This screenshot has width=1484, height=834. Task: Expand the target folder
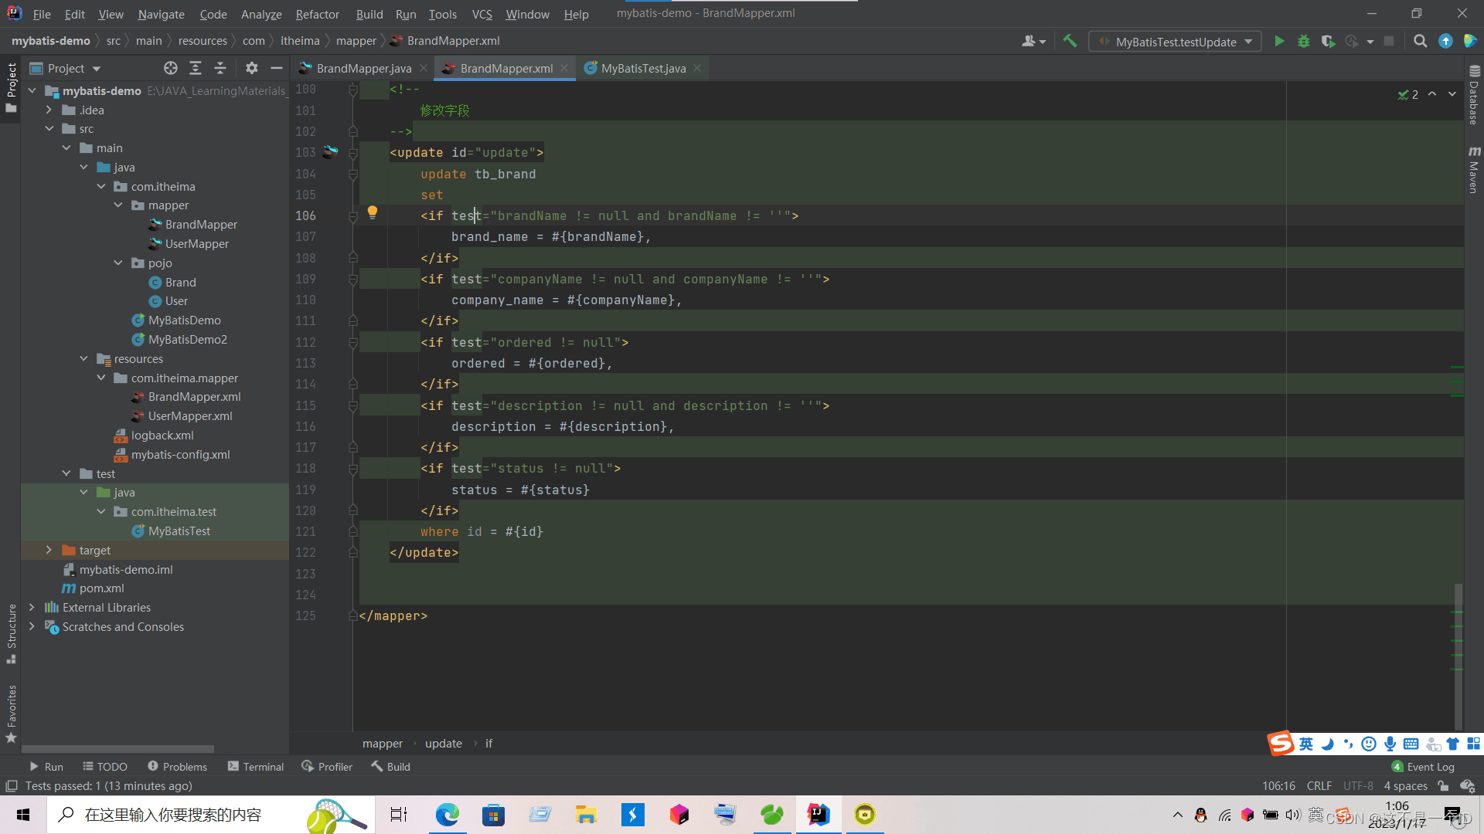(x=49, y=551)
